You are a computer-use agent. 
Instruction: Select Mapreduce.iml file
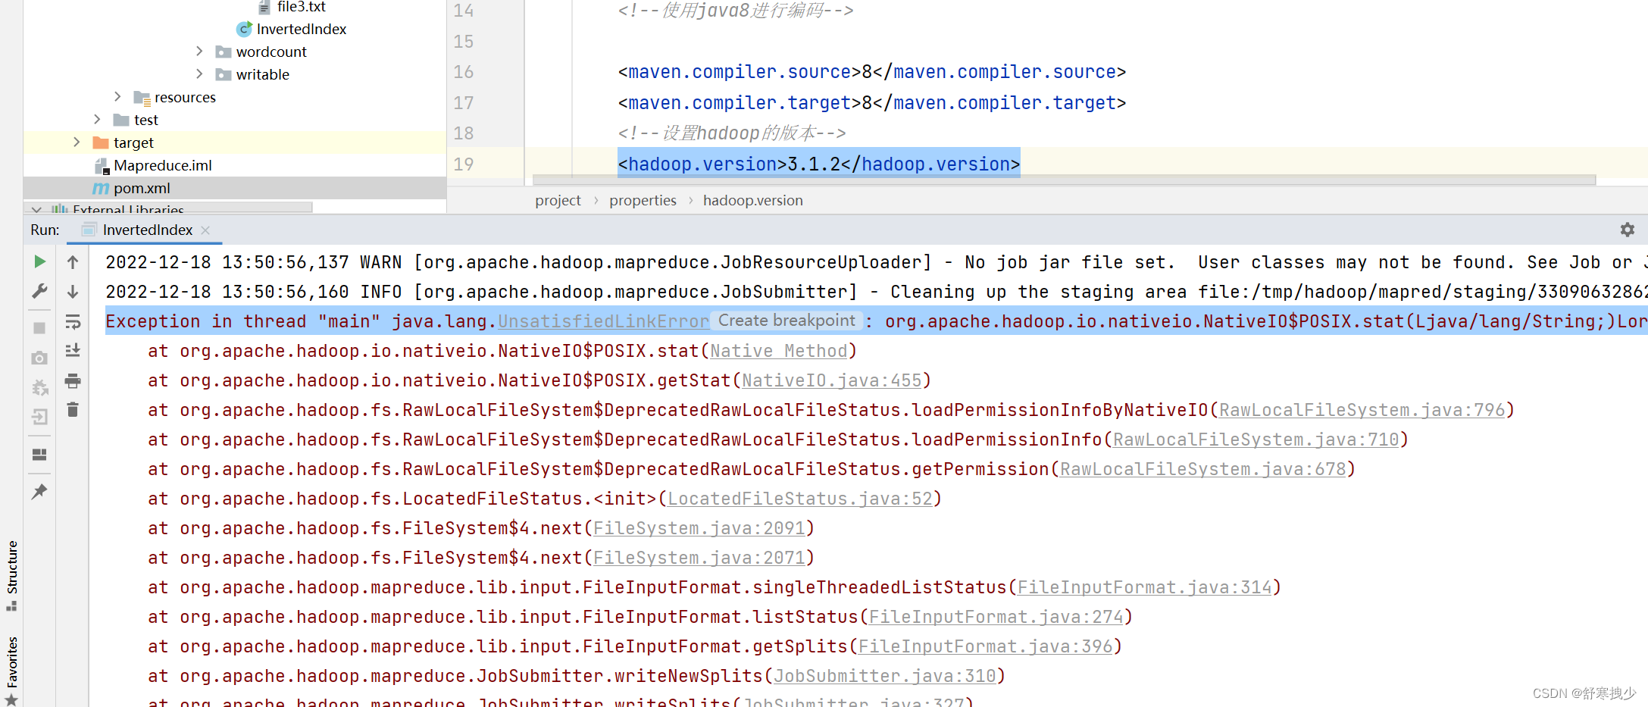point(162,165)
